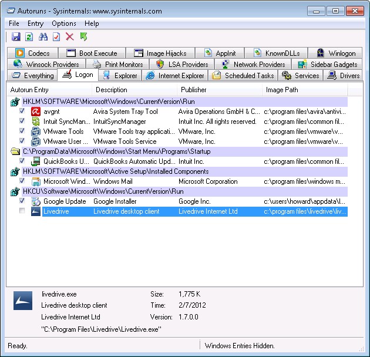
Task: Switch to the Codecs tab
Action: tap(32, 53)
